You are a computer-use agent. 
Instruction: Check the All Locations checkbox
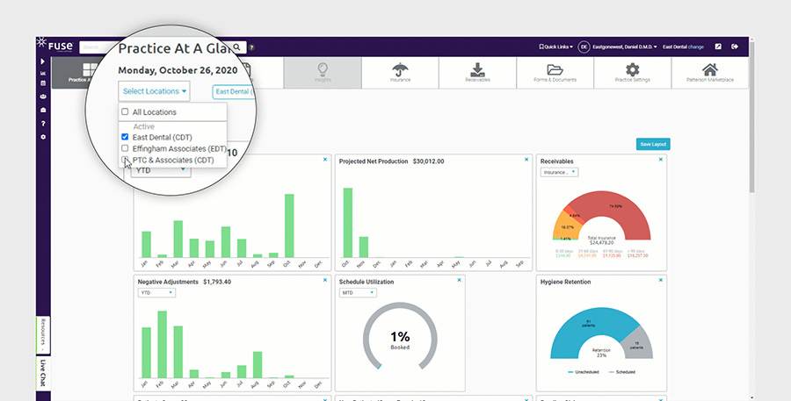[125, 111]
